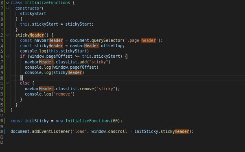Click the 'load' event string

[79, 132]
